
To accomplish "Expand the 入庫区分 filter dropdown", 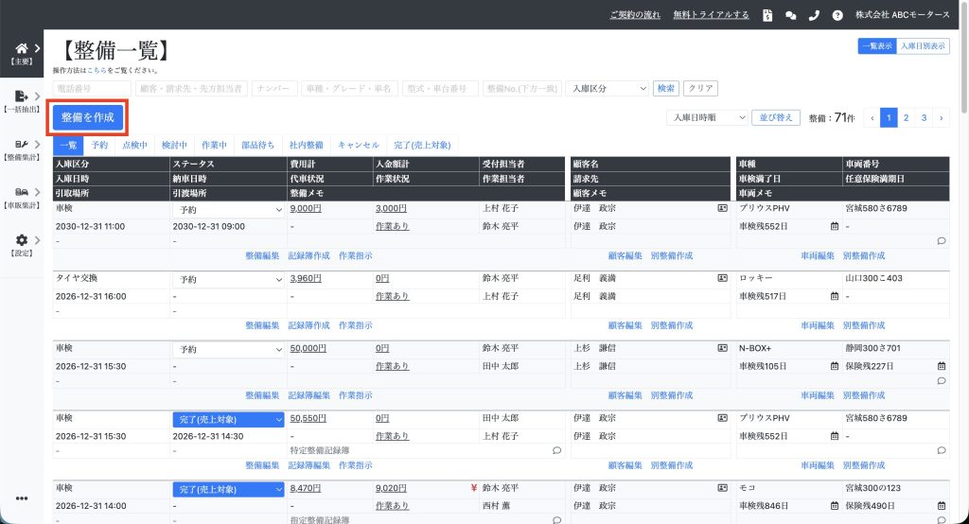I will click(607, 88).
